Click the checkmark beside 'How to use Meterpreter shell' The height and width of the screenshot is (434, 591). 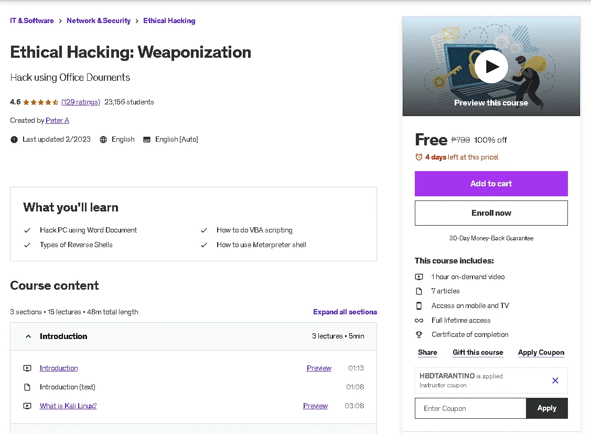click(x=204, y=245)
